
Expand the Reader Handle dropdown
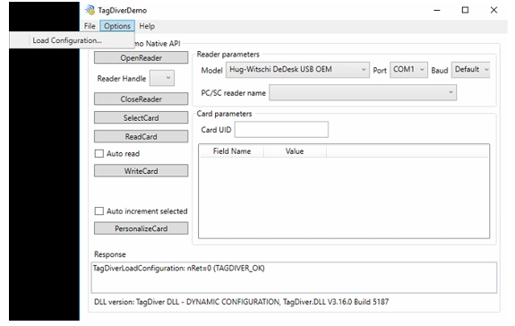tap(162, 78)
